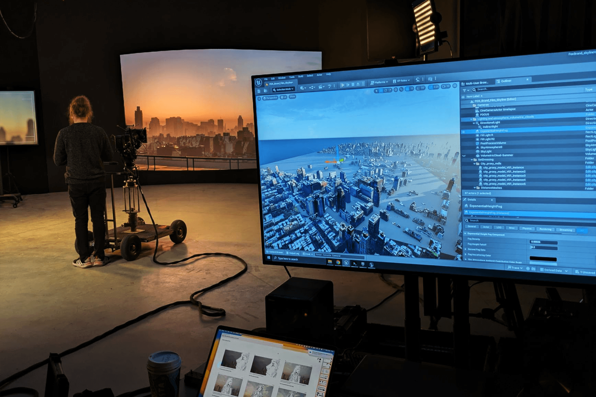
Task: Click the black Fog Inscattering color swatch
Action: coord(543,259)
